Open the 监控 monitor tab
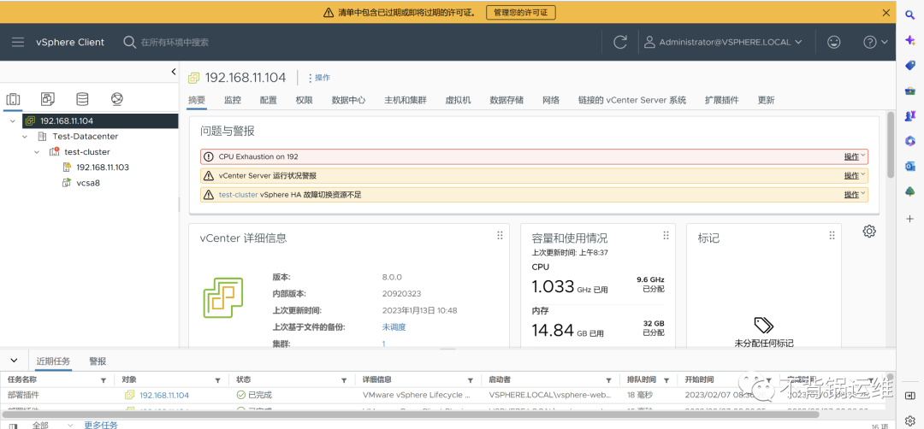Screen dimensions: 924x429 pos(233,100)
